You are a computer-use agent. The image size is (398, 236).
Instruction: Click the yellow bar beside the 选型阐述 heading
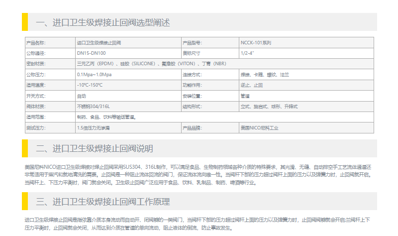click(25, 22)
